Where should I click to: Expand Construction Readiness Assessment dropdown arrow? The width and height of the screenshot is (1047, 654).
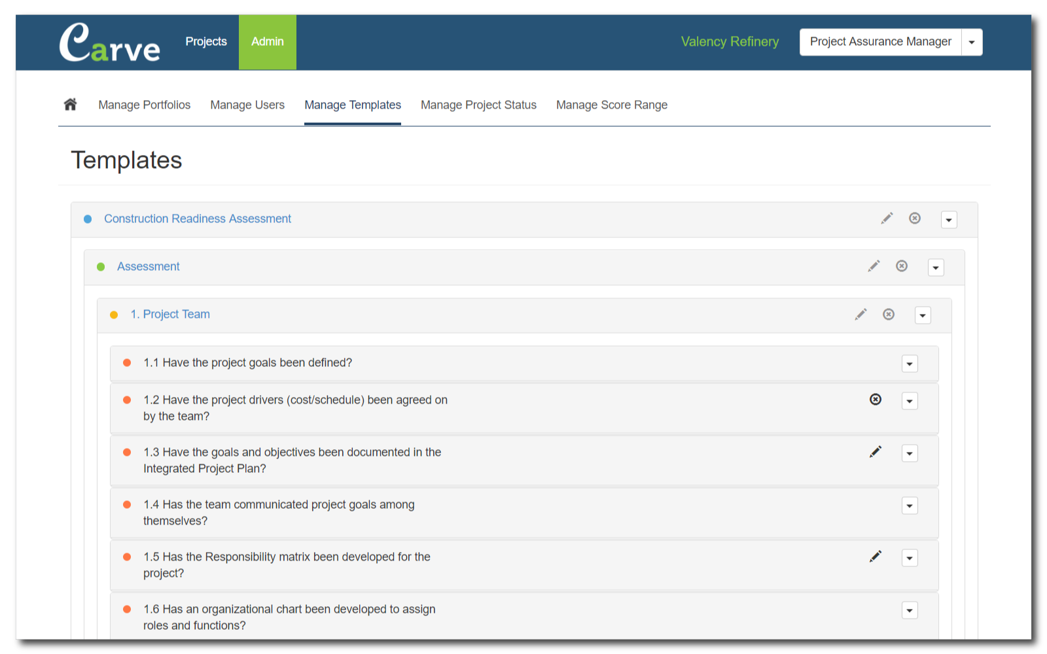(x=949, y=220)
